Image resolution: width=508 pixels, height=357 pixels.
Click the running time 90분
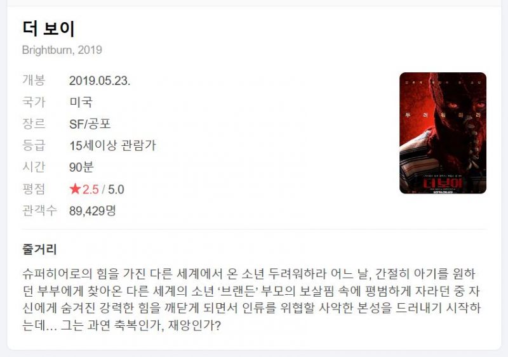(82, 167)
